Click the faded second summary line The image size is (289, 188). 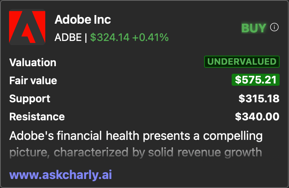pos(136,153)
